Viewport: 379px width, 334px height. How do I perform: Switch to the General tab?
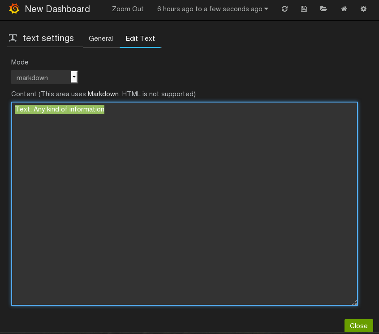(101, 39)
